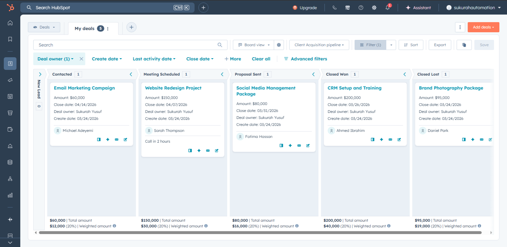Collapse the Meeting Scheduled column
Image resolution: width=507 pixels, height=247 pixels.
pos(222,74)
